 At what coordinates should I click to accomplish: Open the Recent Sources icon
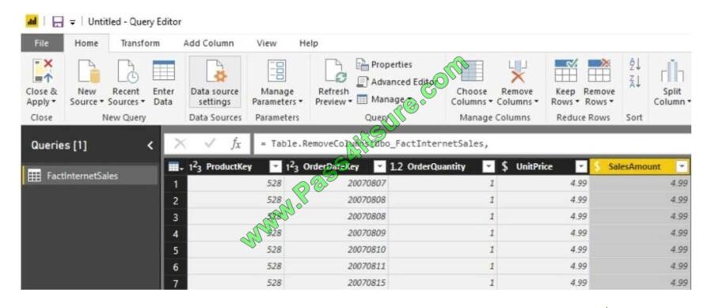[128, 72]
